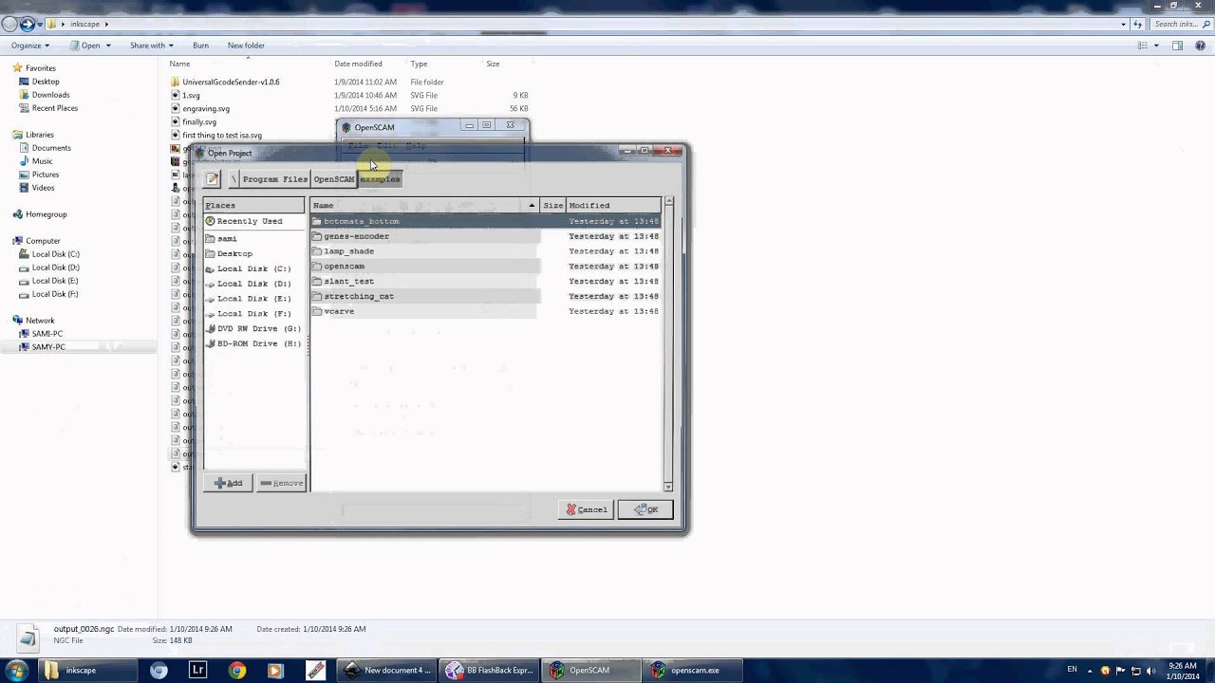Screen dimensions: 1215x683
Task: Choose Local Disk (F:) in Places list
Action: (253, 313)
